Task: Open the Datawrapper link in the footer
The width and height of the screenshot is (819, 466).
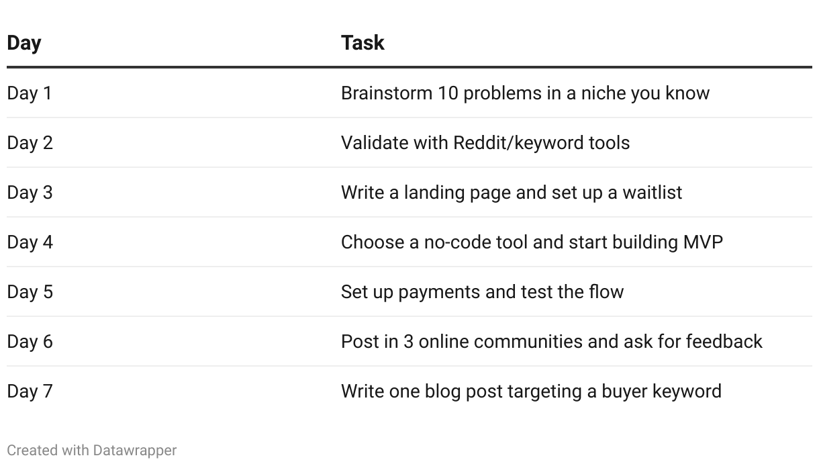Action: (x=135, y=450)
